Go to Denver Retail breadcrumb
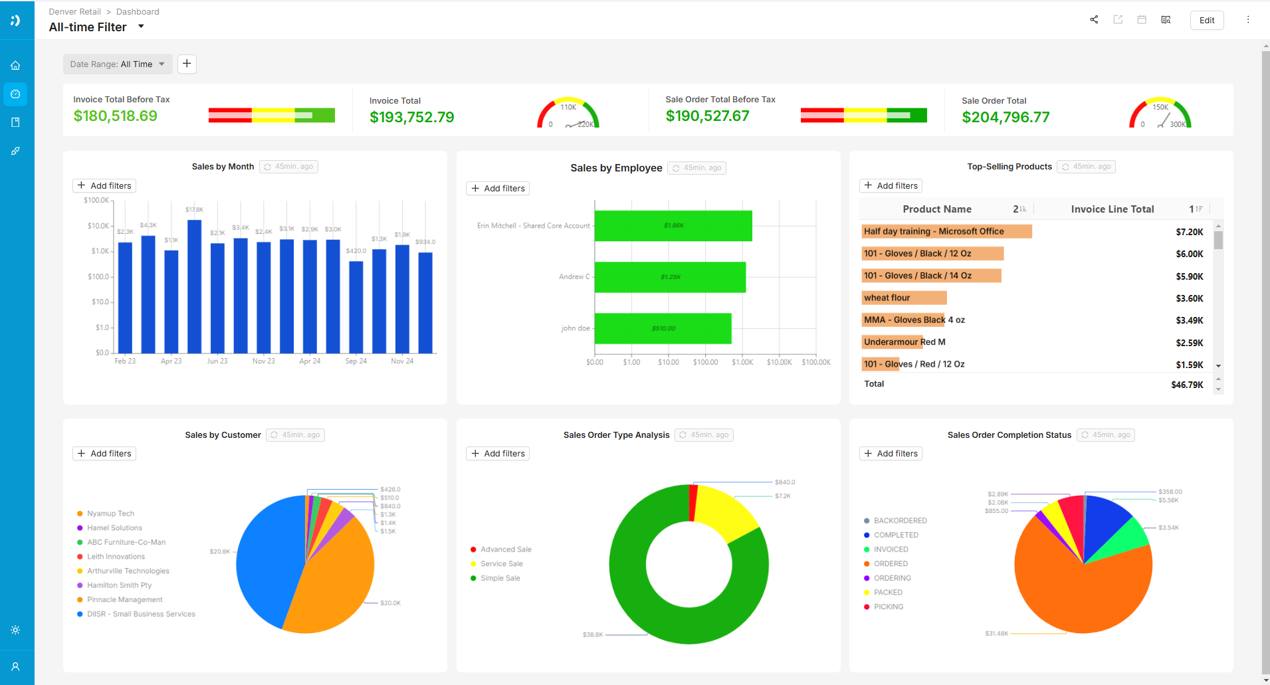The height and width of the screenshot is (685, 1270). click(74, 12)
